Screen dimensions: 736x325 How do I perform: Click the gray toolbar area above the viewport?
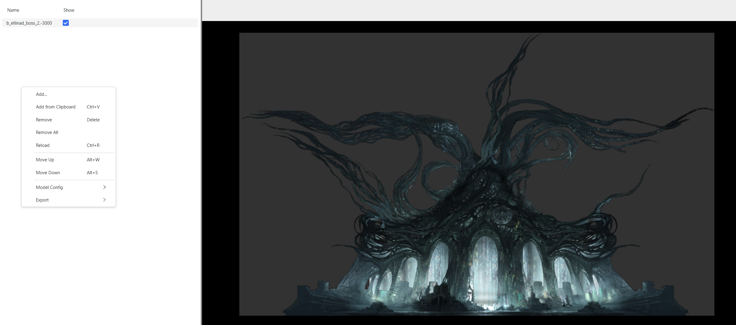point(469,10)
